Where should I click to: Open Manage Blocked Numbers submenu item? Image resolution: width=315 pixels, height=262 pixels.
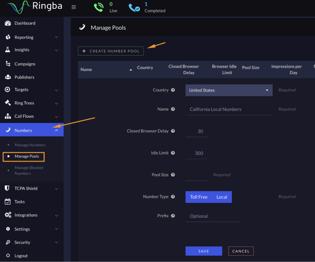[29, 170]
